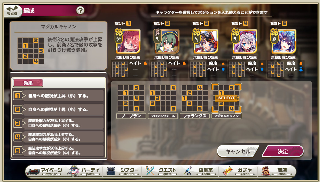
Task: Confirm with the 決定 button
Action: tap(283, 151)
